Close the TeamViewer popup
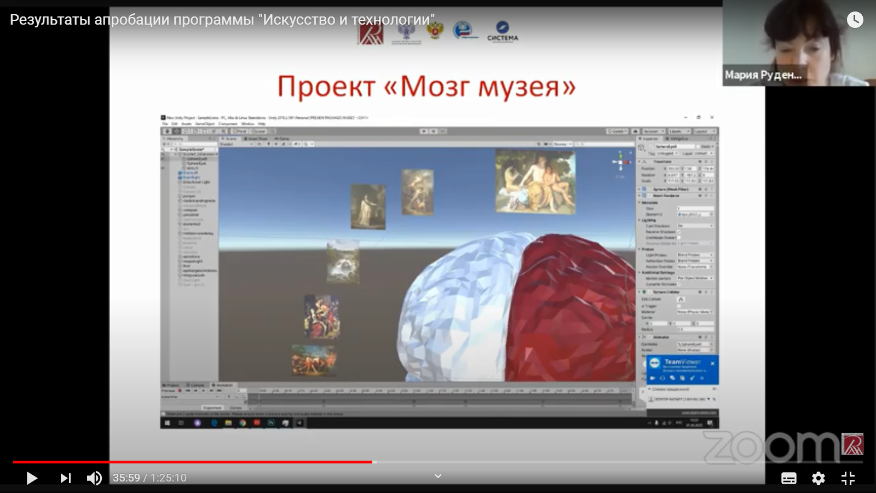 (712, 363)
